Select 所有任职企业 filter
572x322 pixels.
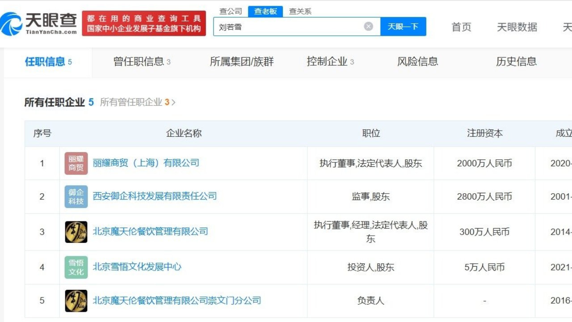(x=59, y=102)
